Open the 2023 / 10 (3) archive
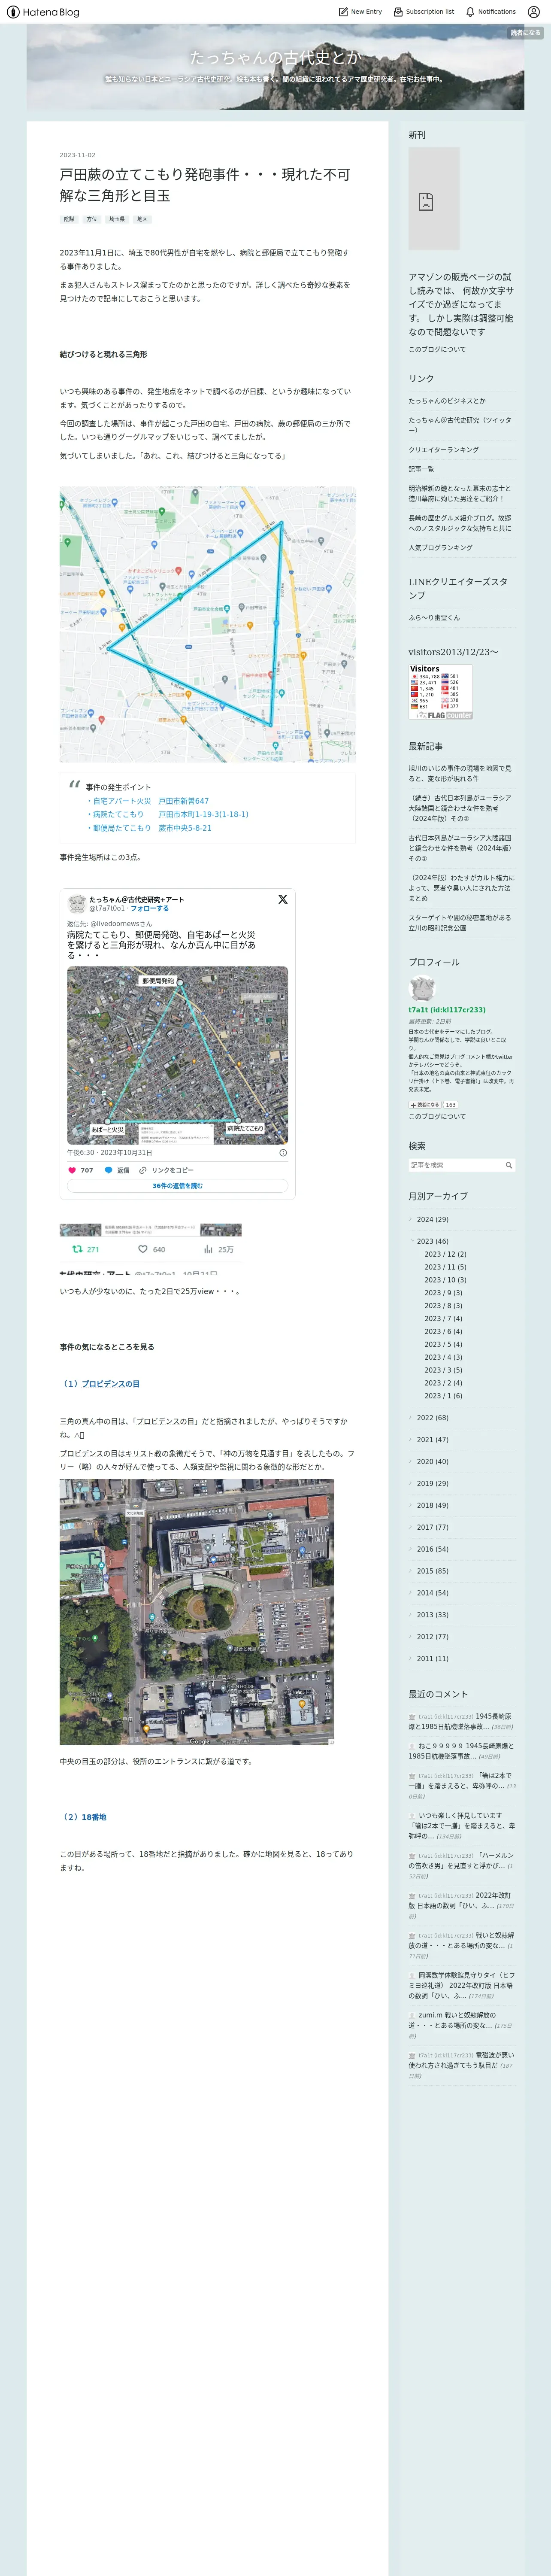551x2576 pixels. 445,1280
